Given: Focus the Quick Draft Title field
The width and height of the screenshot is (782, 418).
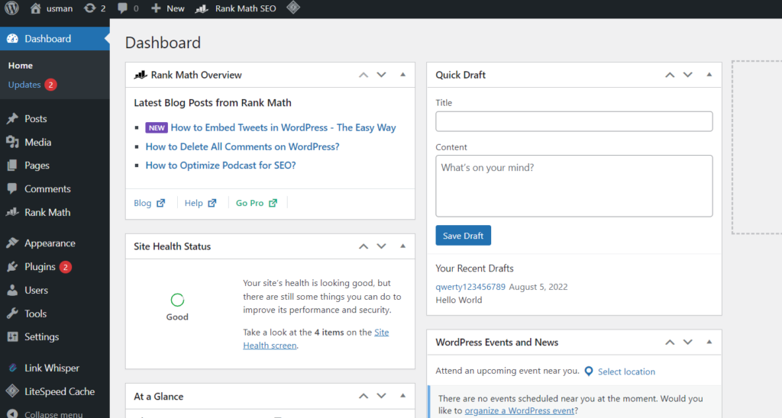Looking at the screenshot, I should (x=574, y=121).
